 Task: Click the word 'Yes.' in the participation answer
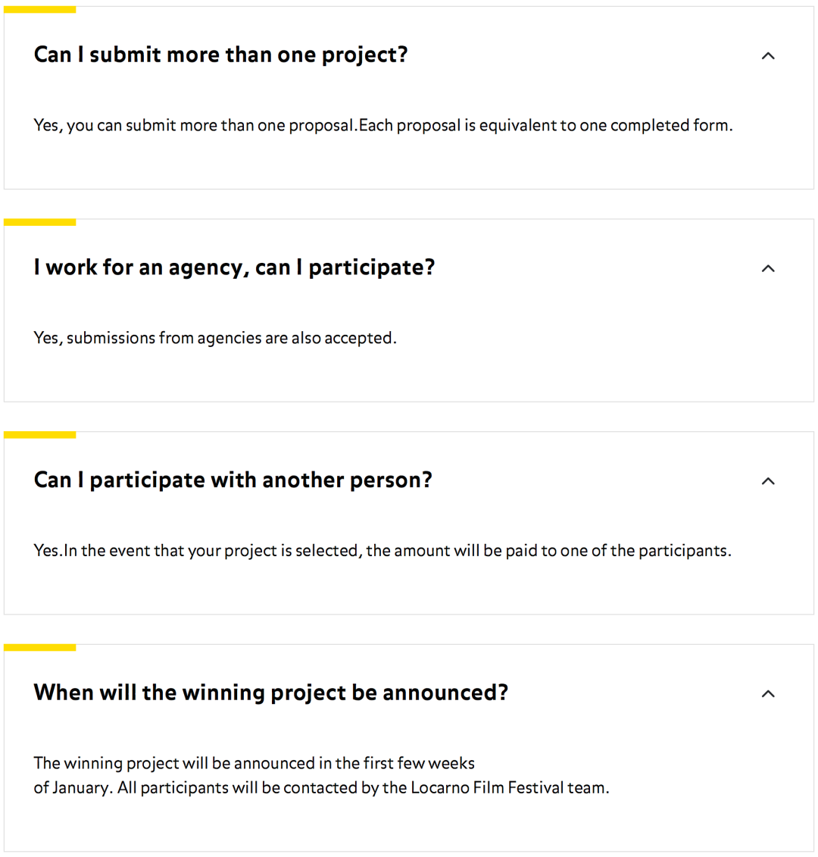pos(48,551)
